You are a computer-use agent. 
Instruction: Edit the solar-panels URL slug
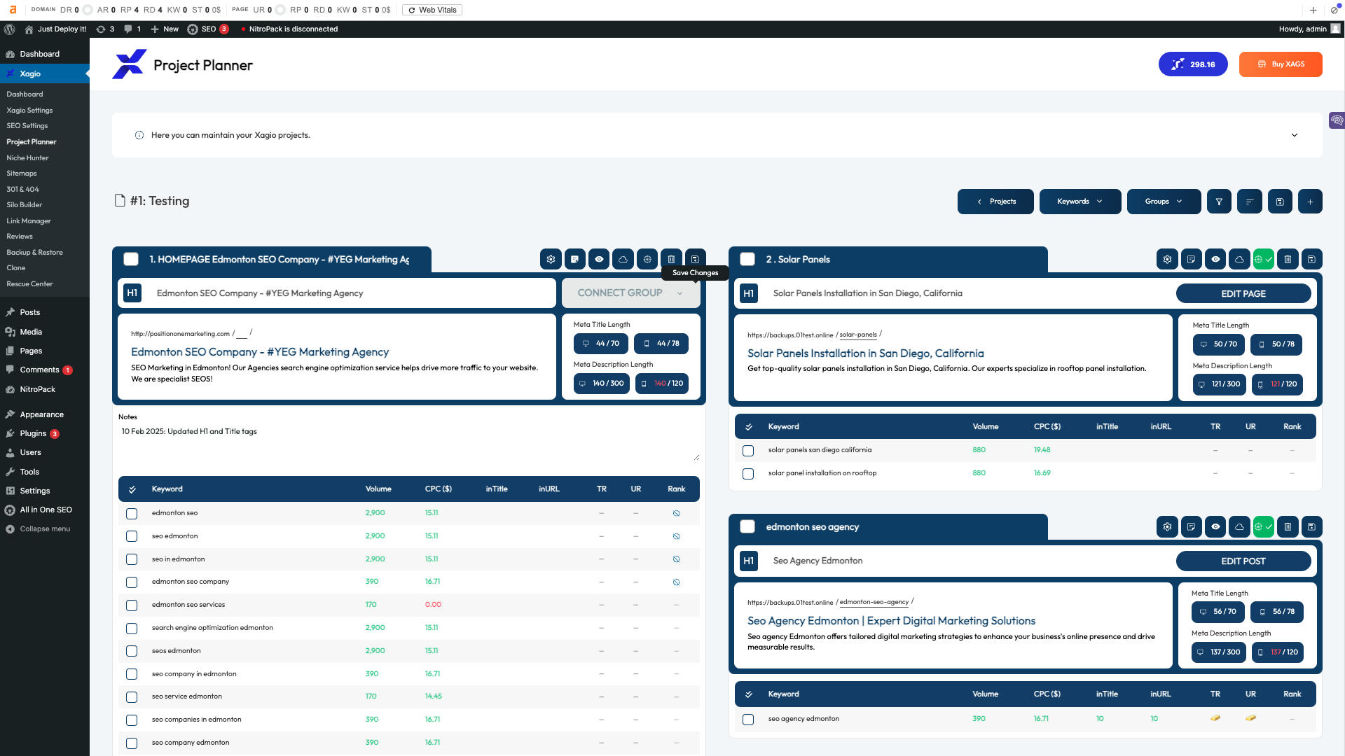(x=857, y=335)
